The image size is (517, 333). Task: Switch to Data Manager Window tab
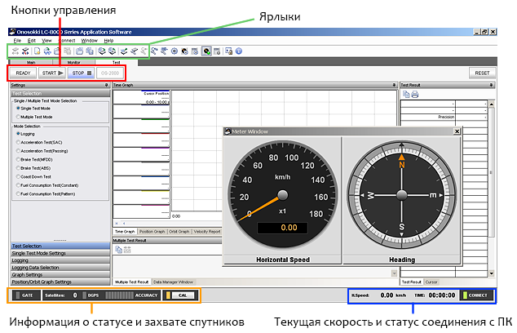(173, 282)
